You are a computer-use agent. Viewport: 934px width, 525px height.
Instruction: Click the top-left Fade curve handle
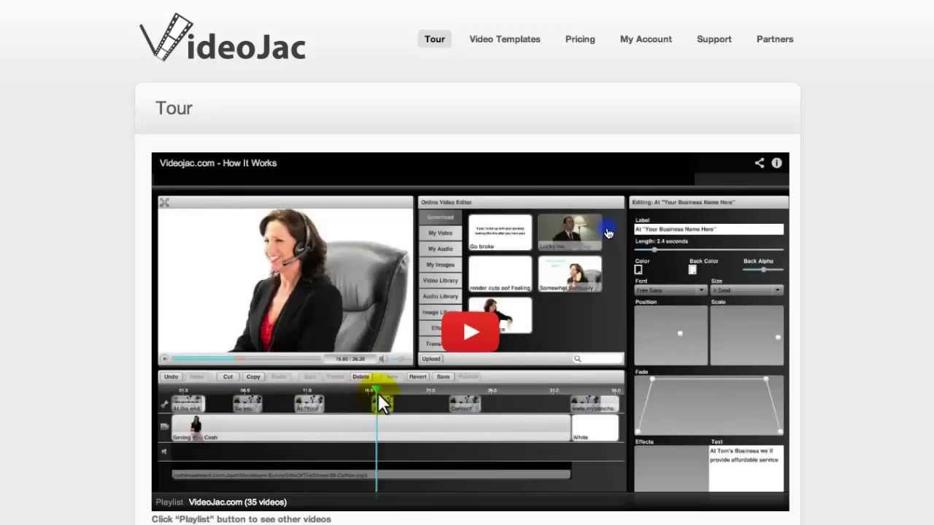pyautogui.click(x=652, y=379)
